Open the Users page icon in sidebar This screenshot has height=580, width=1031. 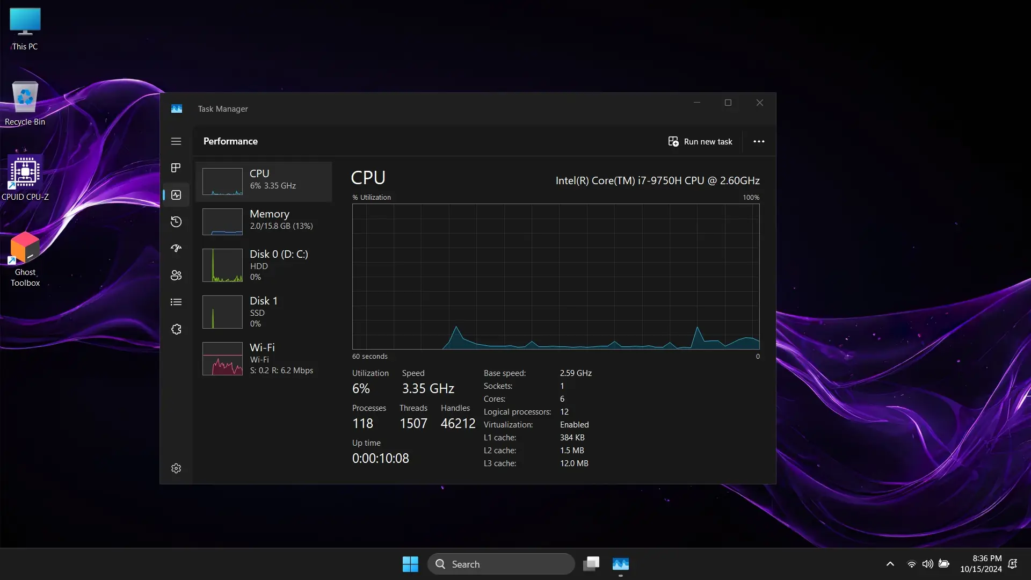click(176, 275)
